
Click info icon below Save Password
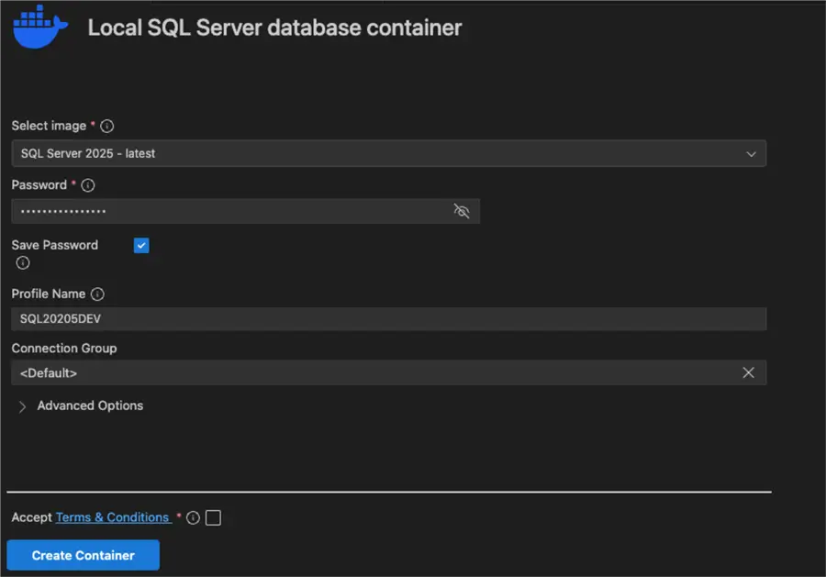click(23, 263)
